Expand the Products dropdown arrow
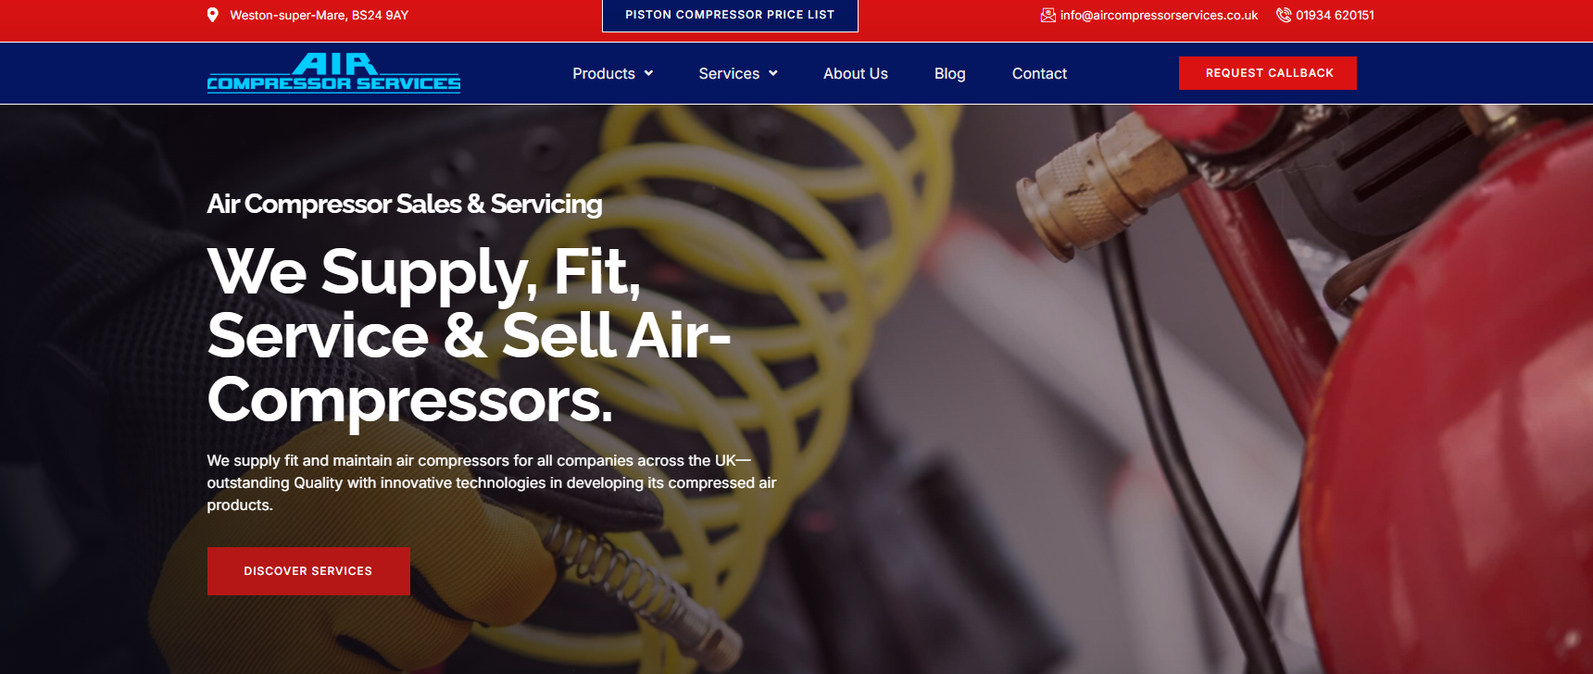Screen dimensions: 1593x674 point(649,73)
